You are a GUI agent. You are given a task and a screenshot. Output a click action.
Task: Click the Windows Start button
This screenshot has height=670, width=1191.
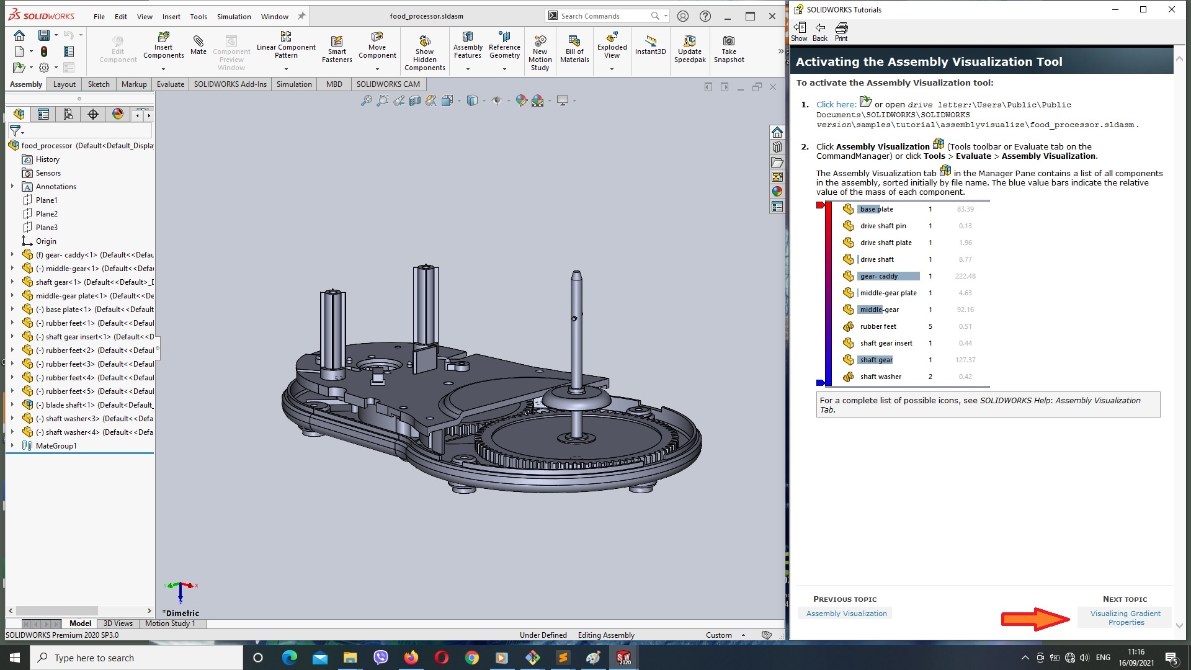[x=15, y=658]
